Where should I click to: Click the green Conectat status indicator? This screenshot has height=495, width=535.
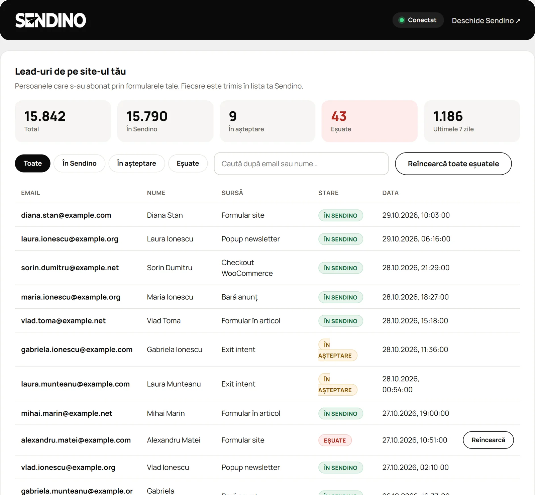[x=418, y=20]
